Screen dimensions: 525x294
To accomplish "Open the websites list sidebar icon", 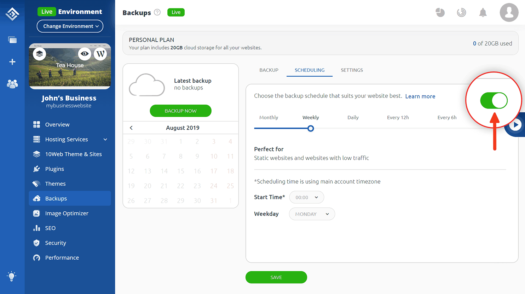I will (12, 40).
